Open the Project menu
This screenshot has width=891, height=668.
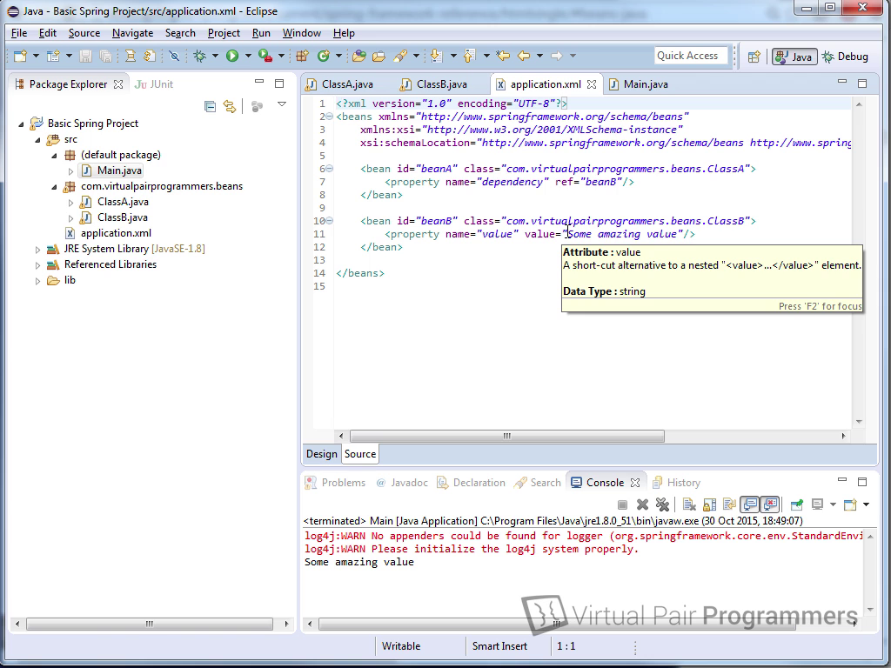pyautogui.click(x=224, y=33)
